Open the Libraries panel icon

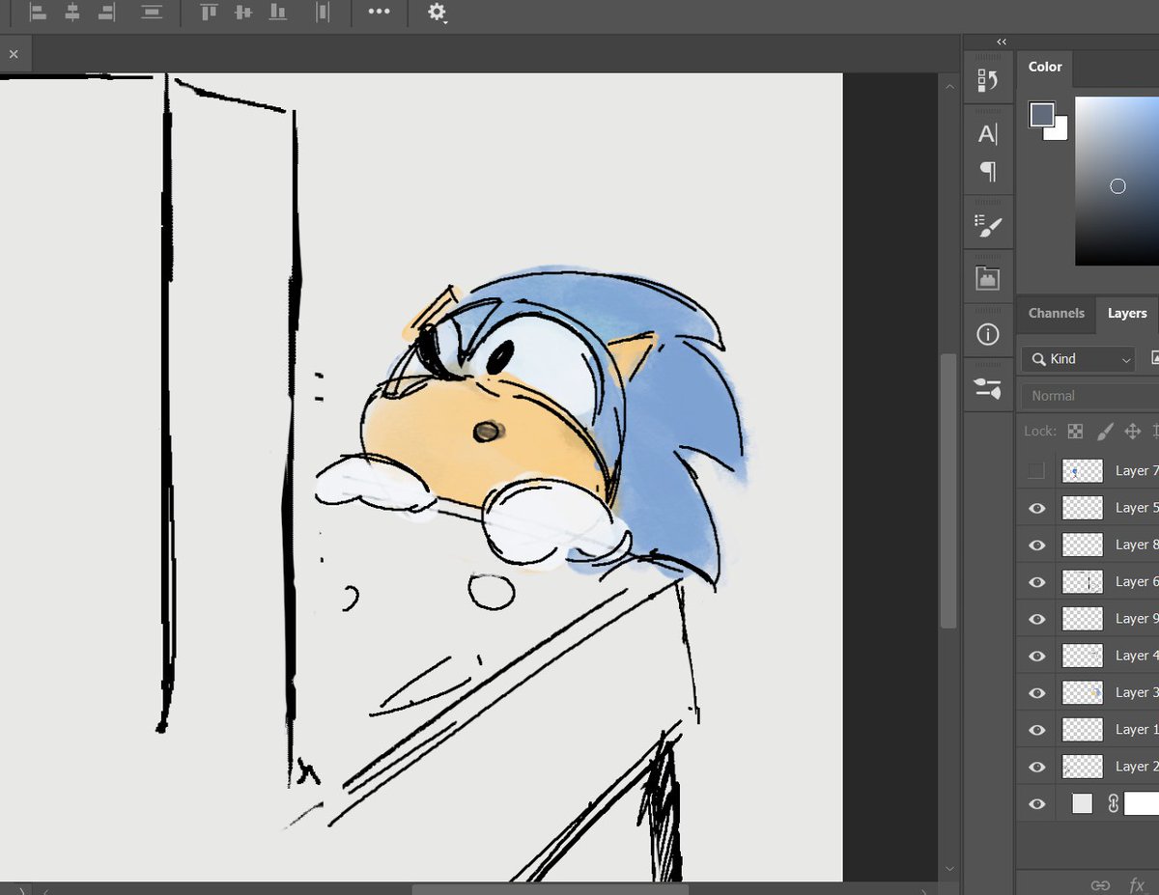tap(987, 279)
